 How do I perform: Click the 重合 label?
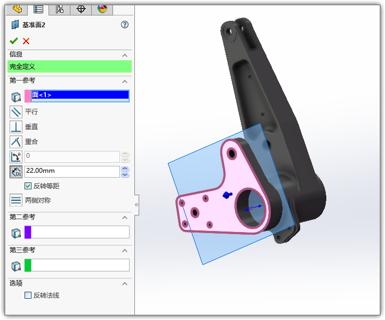[31, 142]
